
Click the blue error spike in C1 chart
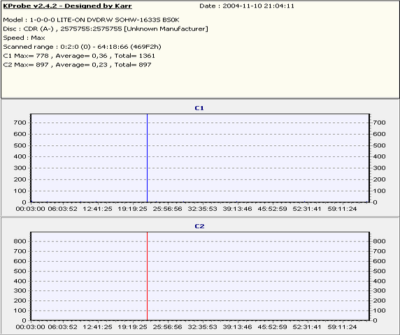(147, 158)
